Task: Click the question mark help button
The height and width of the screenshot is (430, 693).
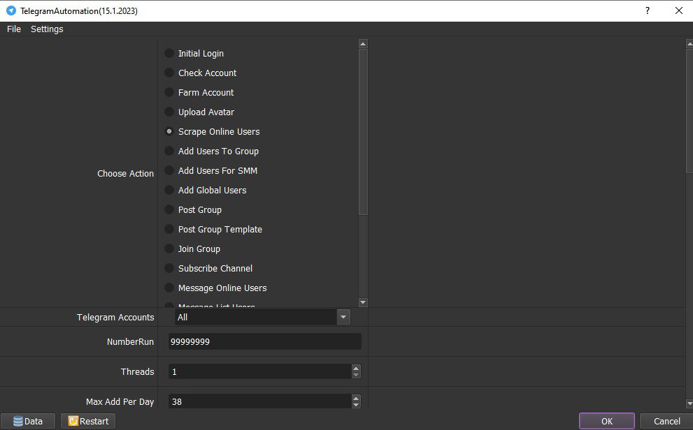Action: click(x=648, y=10)
